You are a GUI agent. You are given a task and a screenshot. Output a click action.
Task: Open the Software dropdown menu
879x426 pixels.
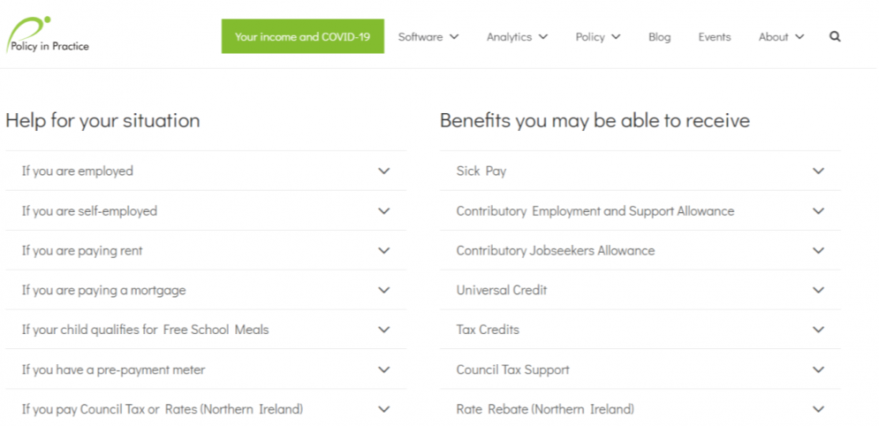tap(428, 37)
